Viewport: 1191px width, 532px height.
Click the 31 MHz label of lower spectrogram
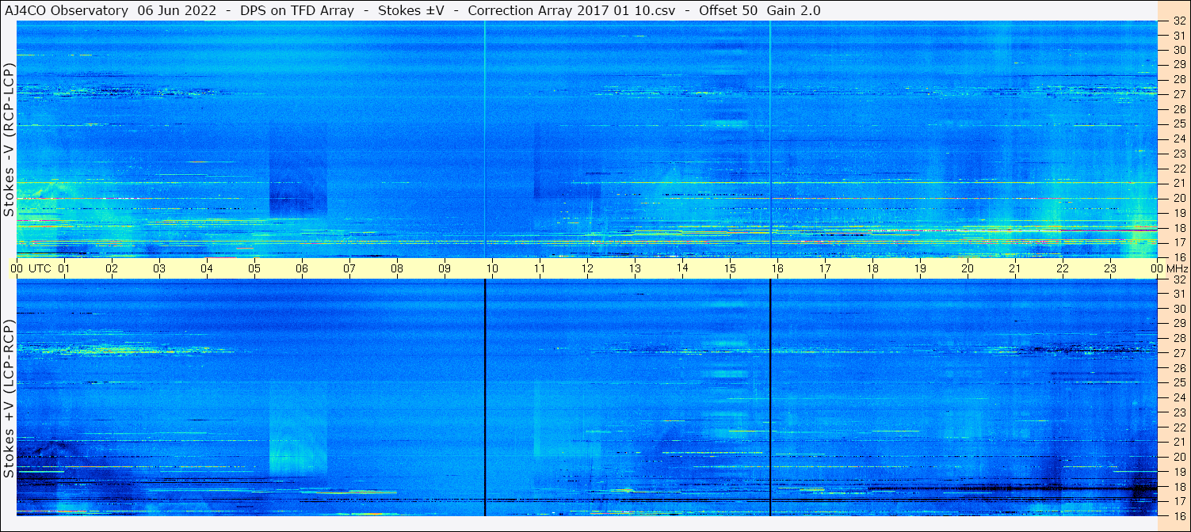point(1178,294)
